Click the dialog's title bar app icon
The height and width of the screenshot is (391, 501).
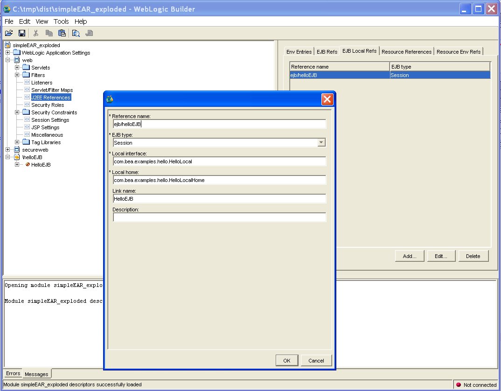point(110,99)
